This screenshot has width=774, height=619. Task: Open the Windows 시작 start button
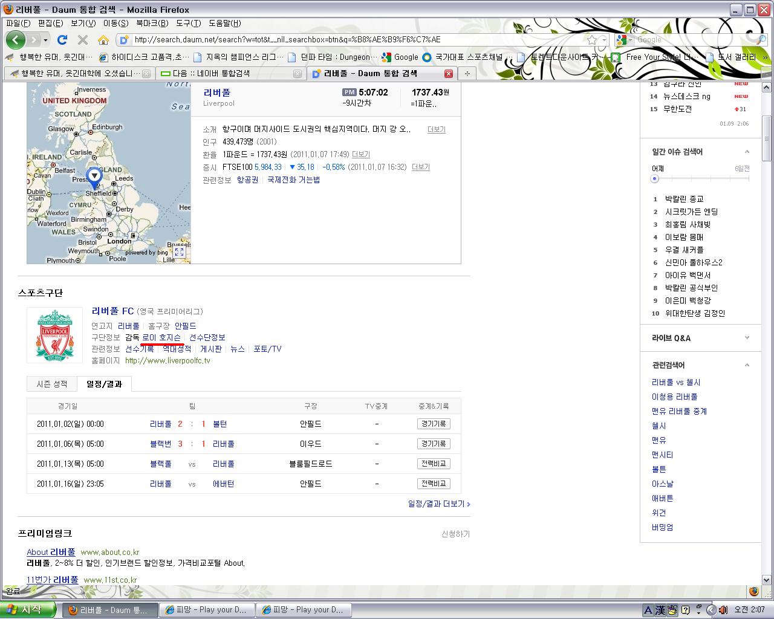24,609
